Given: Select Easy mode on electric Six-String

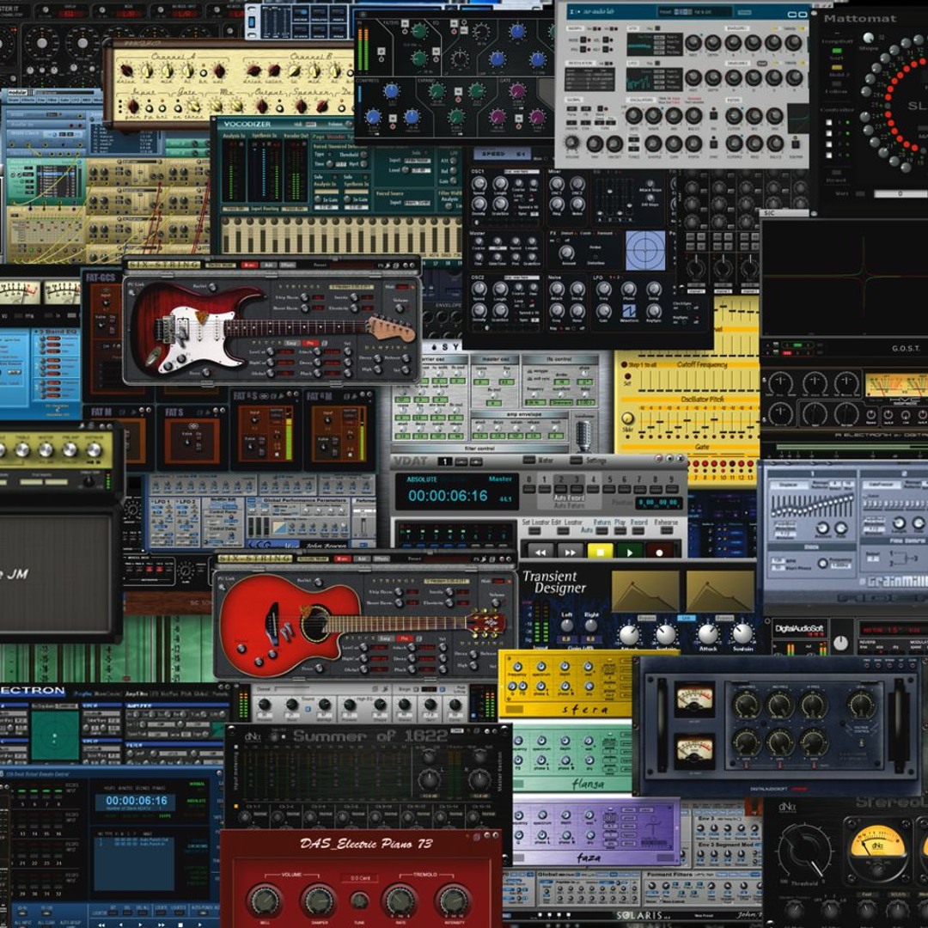Looking at the screenshot, I should 291,343.
